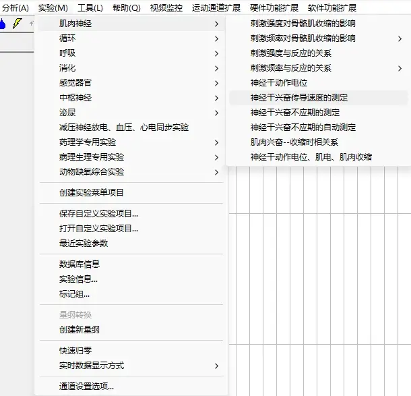This screenshot has width=411, height=396.
Task: Expand 刺激频率对骨骼肌收缩的影响 submenu
Action: pos(303,38)
